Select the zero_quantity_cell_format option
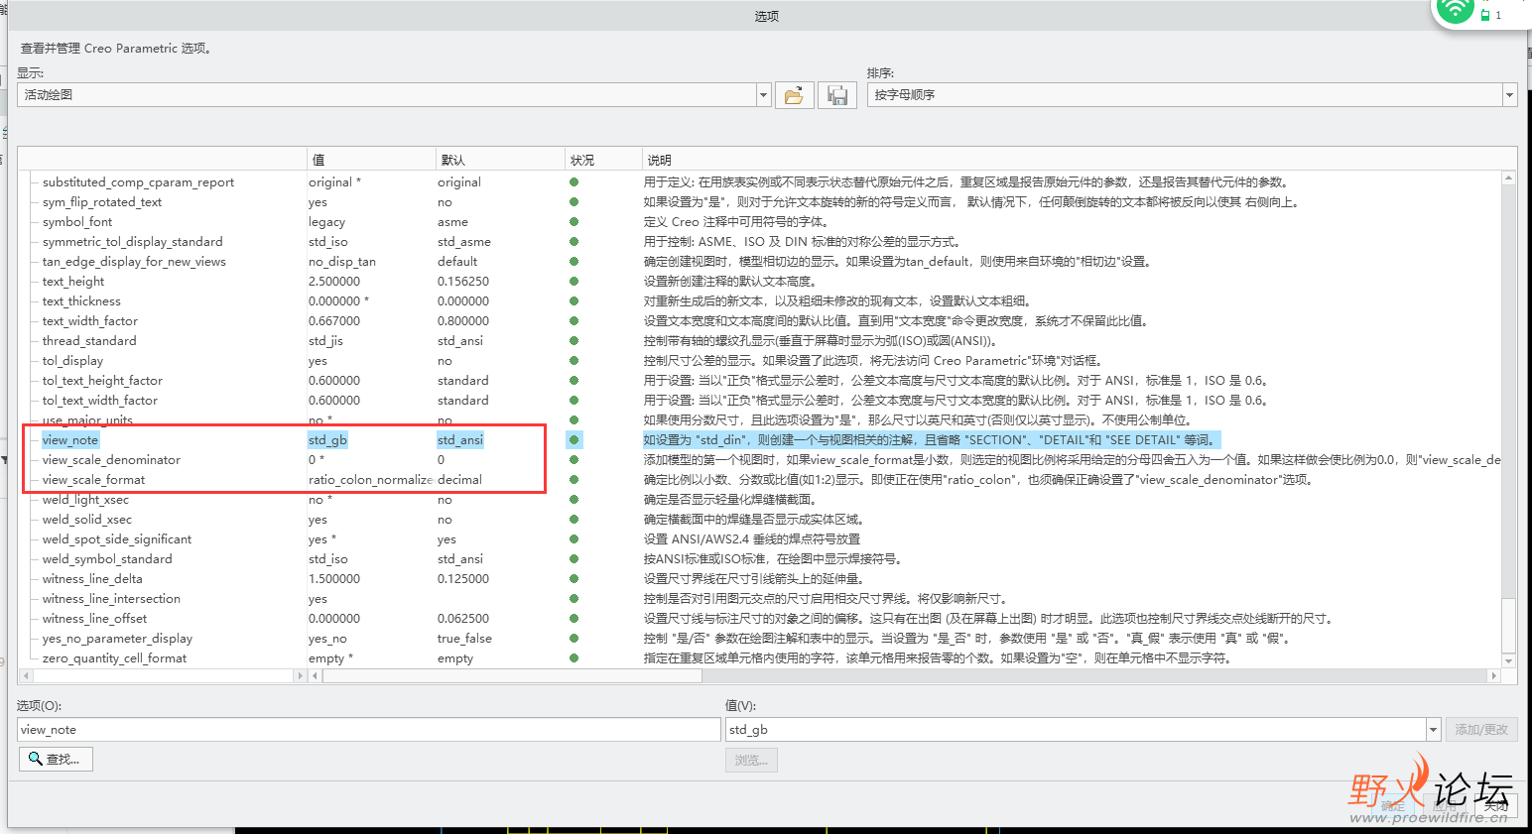 pos(114,657)
